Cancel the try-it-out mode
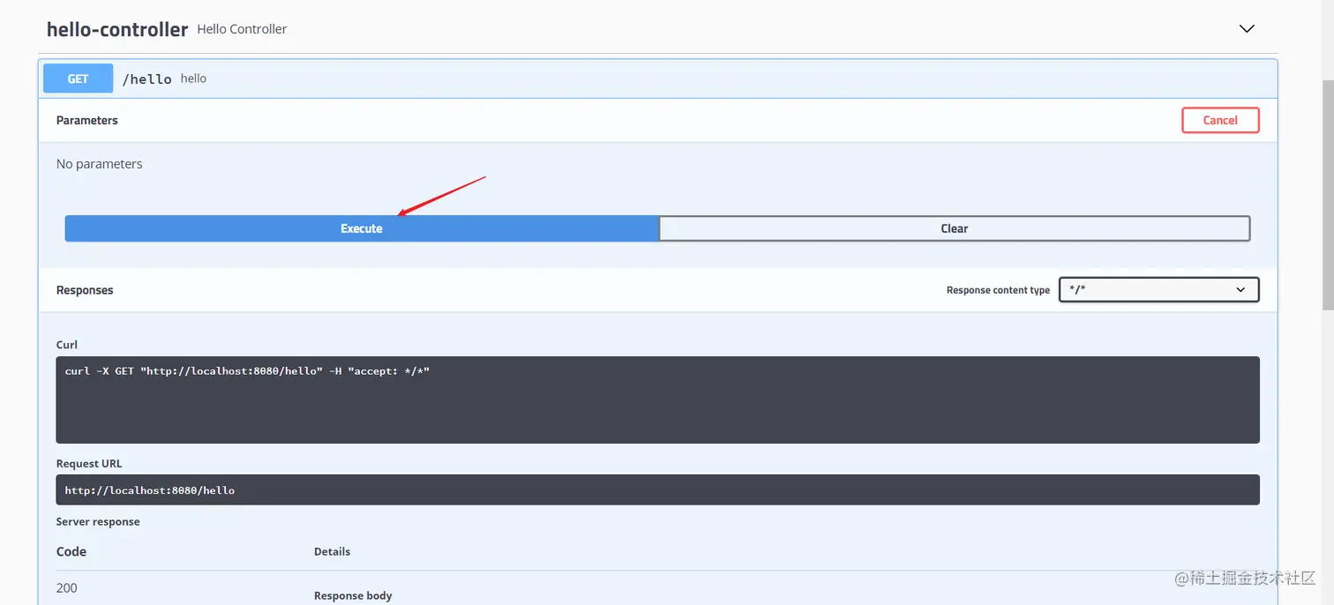Screen dimensions: 1334x605 pyautogui.click(x=1220, y=120)
